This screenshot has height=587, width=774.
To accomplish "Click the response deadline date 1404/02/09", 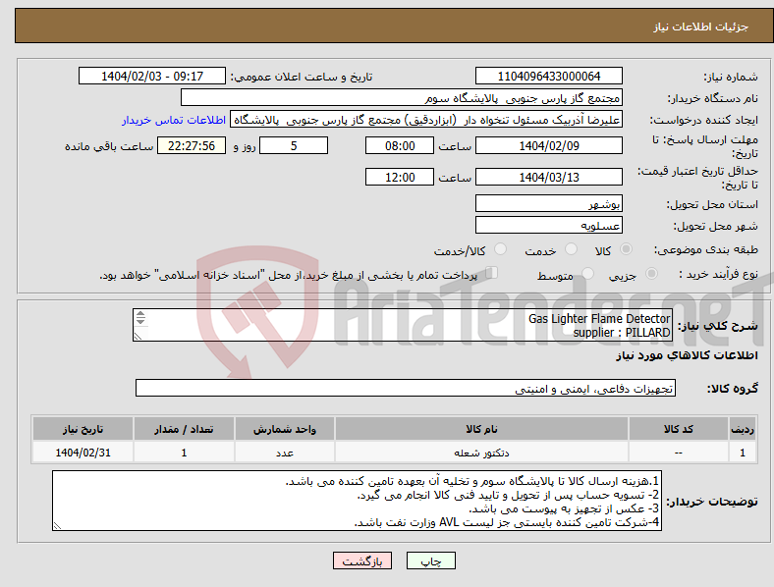I will point(548,146).
